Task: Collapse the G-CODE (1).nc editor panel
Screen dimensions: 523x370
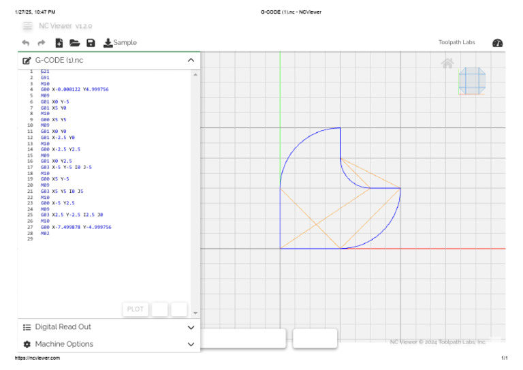Action: coord(191,61)
